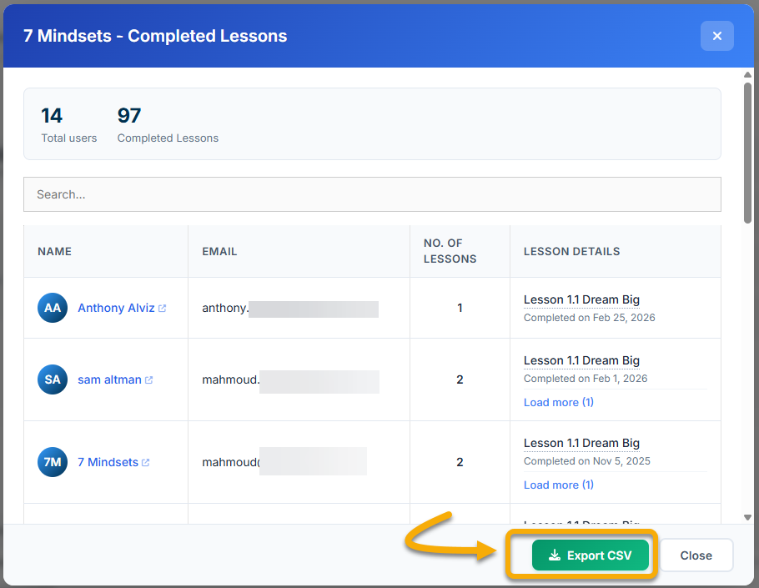Open sam altman profile link
The width and height of the screenshot is (759, 588).
pyautogui.click(x=109, y=379)
